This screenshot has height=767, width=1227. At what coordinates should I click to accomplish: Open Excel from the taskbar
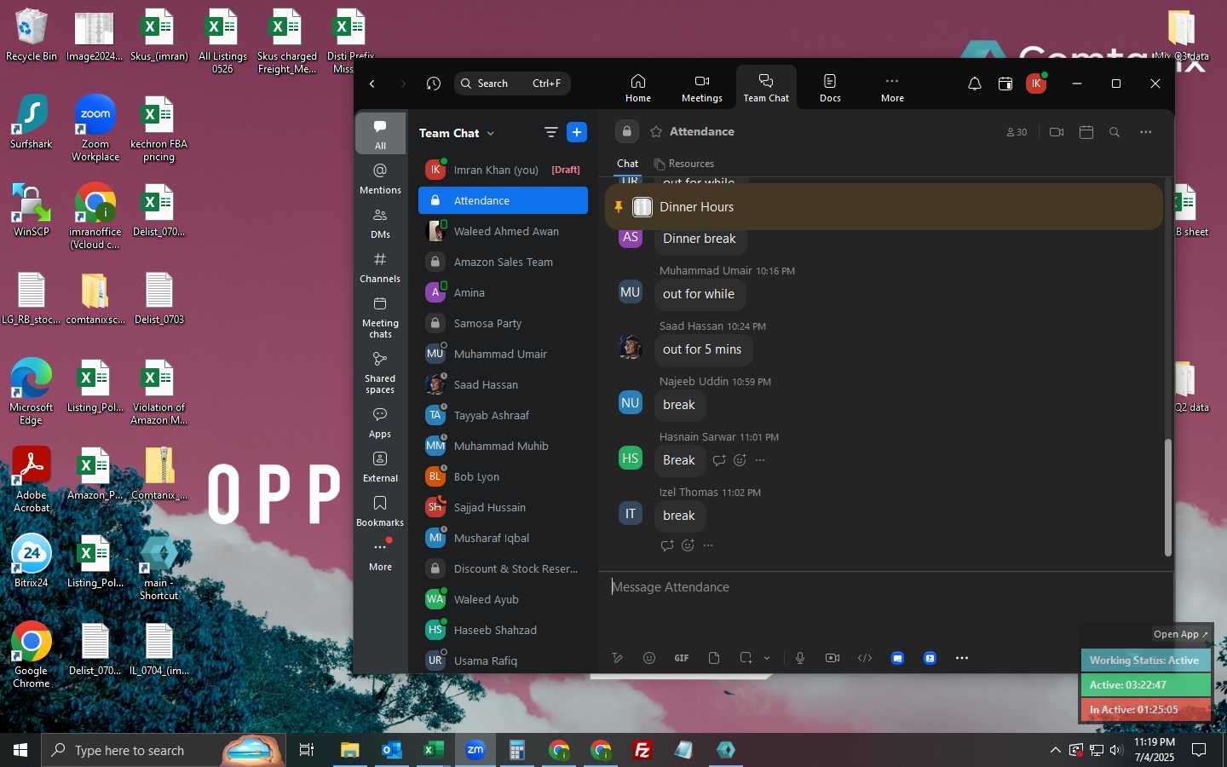tap(433, 750)
